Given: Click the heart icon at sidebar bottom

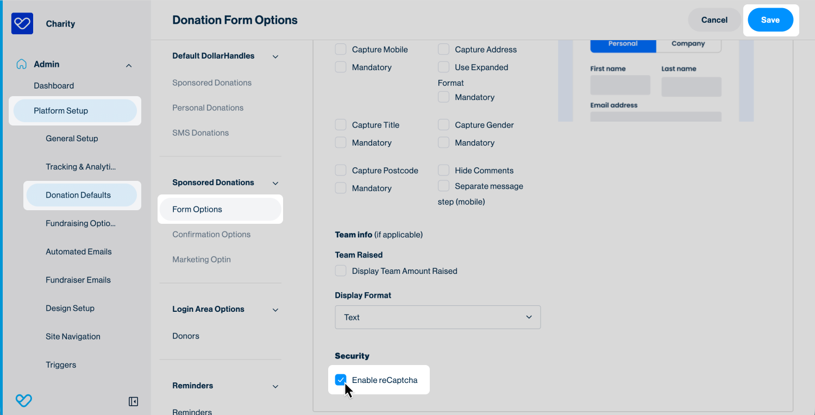Looking at the screenshot, I should click(23, 401).
